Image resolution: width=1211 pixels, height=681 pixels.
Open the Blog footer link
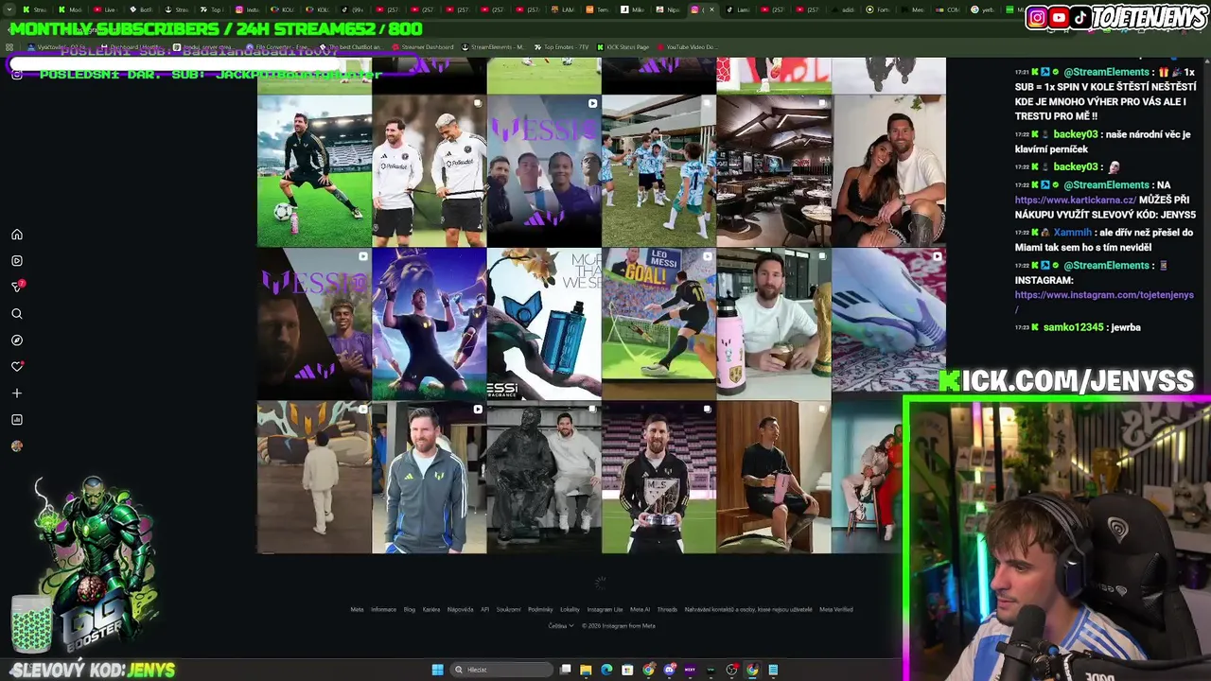(410, 609)
